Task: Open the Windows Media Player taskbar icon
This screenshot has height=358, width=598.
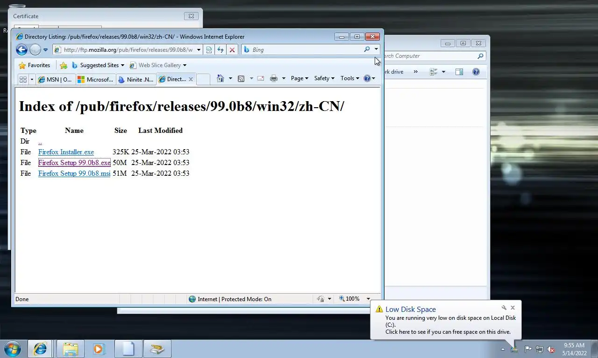Action: click(98, 349)
